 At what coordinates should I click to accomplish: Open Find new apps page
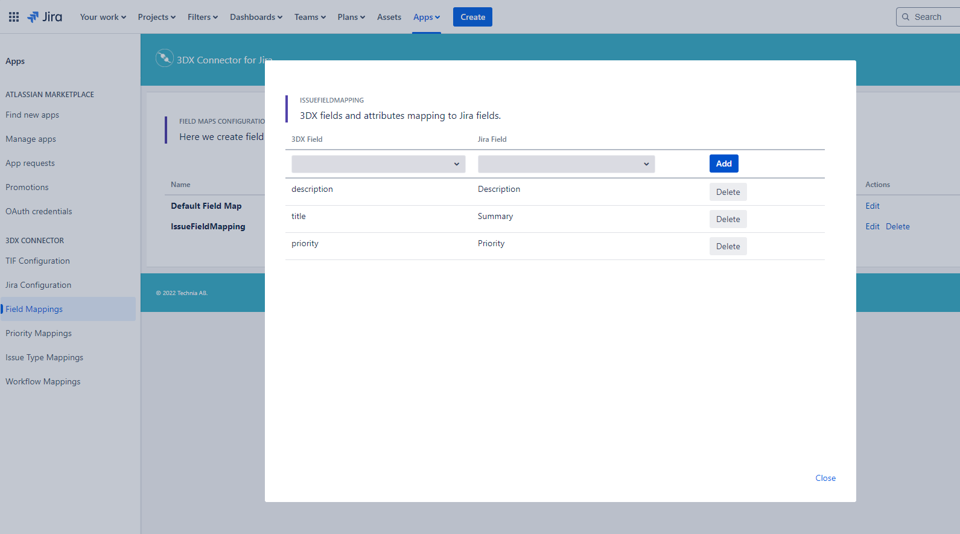click(33, 115)
